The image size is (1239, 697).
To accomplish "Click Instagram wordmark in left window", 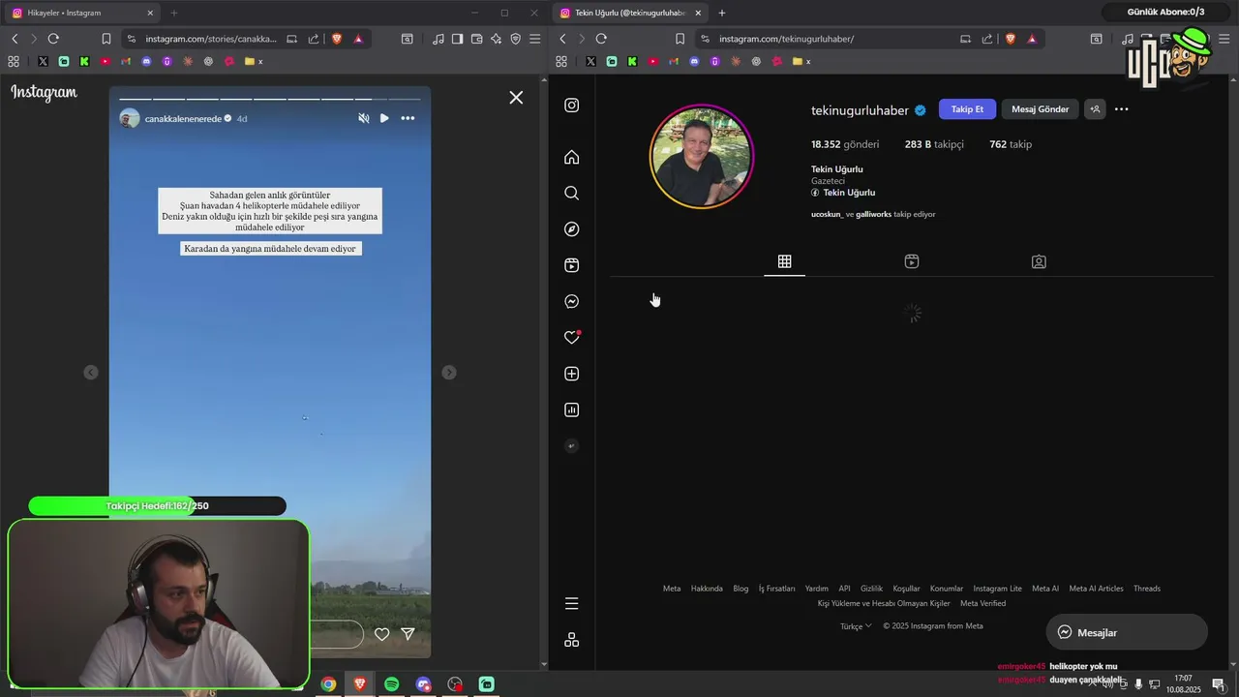I will (x=44, y=93).
